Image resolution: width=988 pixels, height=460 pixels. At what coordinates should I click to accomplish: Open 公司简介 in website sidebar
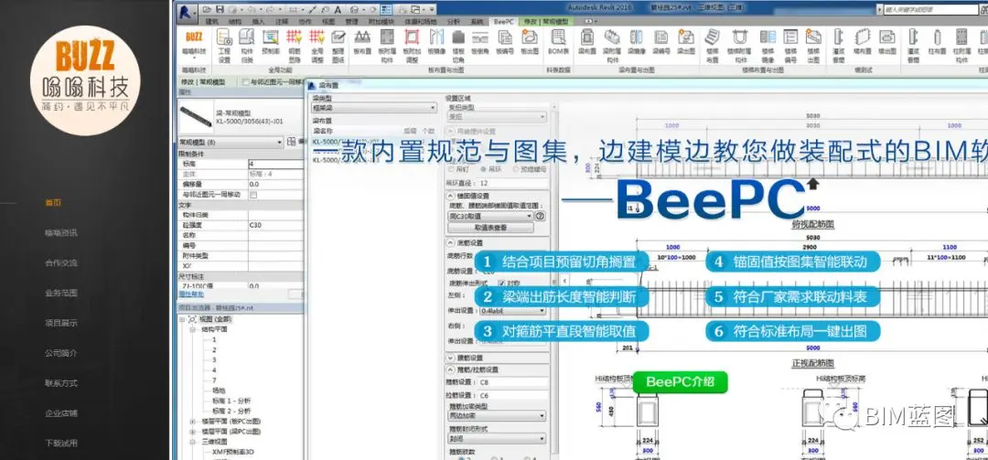point(61,353)
